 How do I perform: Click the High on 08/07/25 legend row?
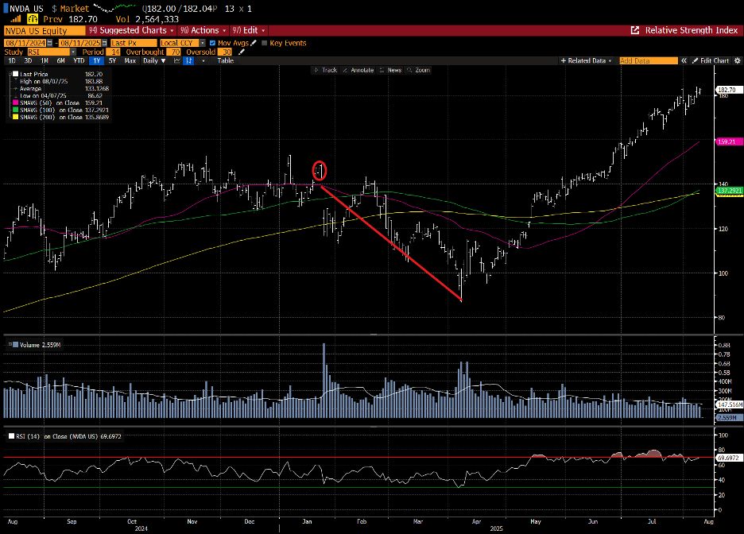click(60, 82)
